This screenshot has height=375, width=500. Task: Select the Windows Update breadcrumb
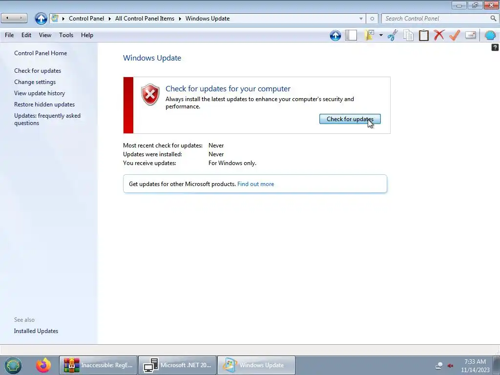click(x=208, y=19)
